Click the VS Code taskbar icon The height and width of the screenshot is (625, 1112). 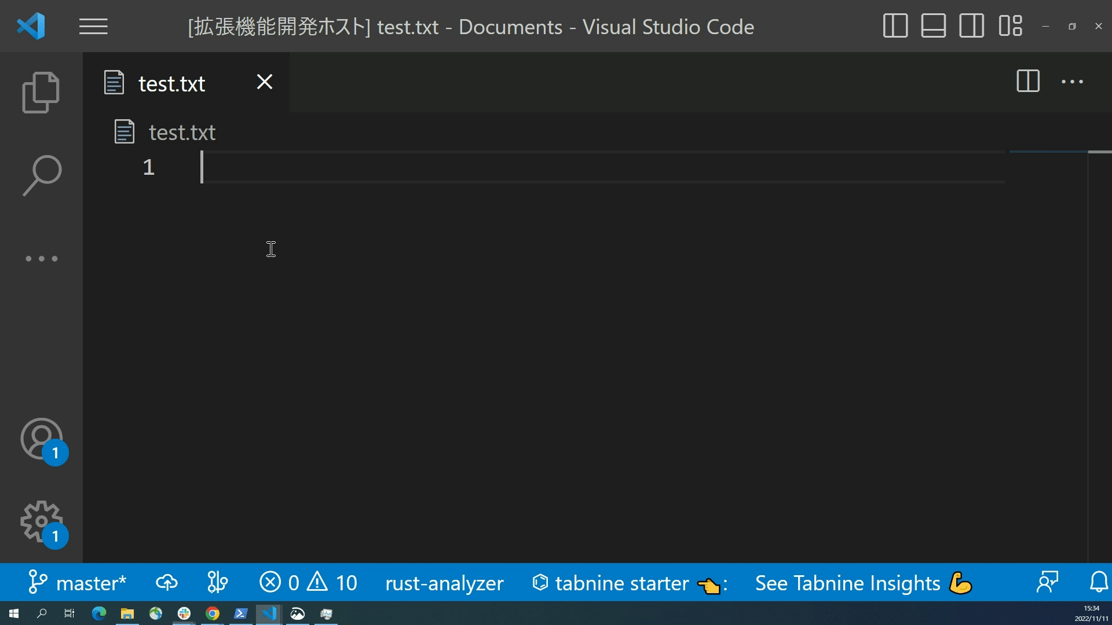(269, 613)
